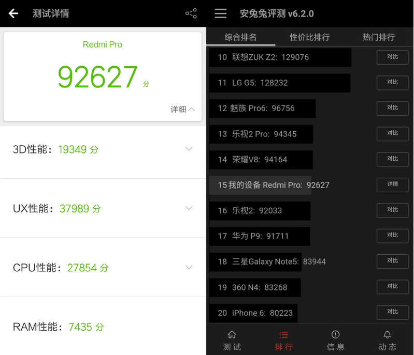Go back using the left arrow
The image size is (414, 355).
(x=13, y=13)
